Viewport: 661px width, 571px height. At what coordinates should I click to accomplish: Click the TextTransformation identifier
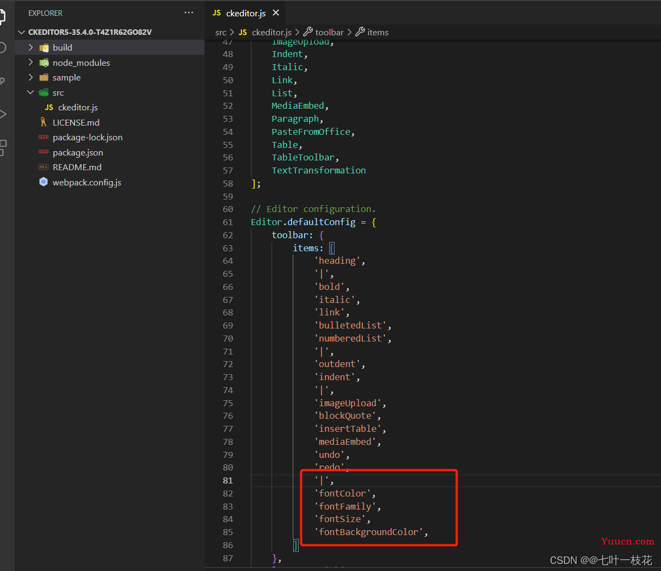[319, 170]
